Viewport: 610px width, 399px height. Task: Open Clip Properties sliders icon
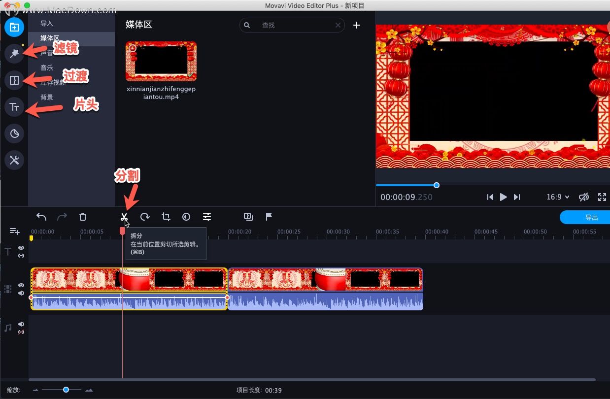coord(207,217)
